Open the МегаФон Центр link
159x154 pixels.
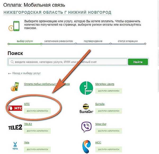point(105,84)
